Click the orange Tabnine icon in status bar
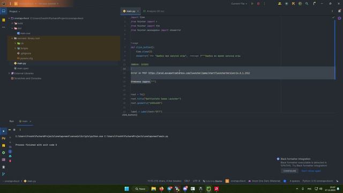The width and height of the screenshot is (343, 193). click(227, 181)
